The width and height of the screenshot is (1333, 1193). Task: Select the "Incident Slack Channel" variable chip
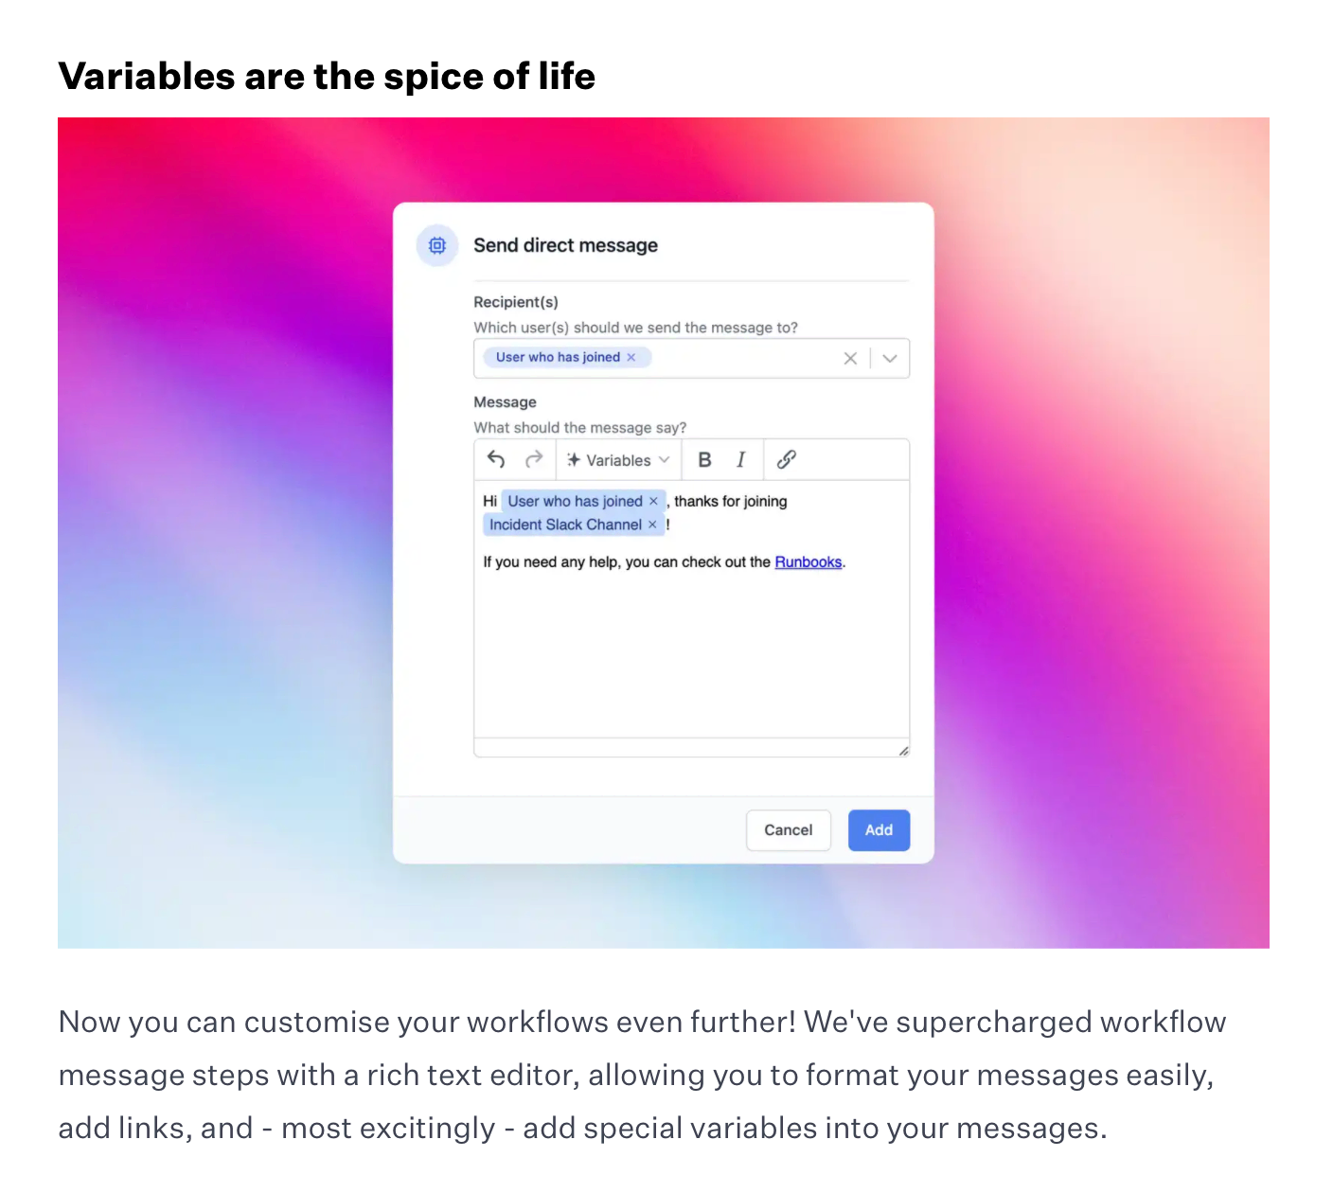[x=565, y=525]
